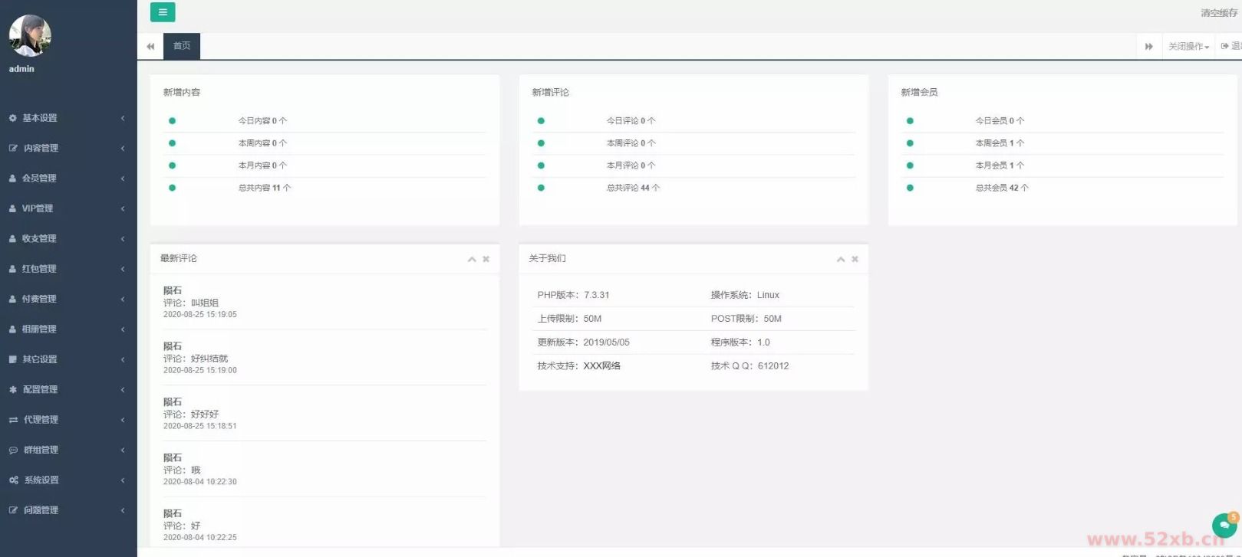
Task: Open the 关闭操作 dropdown
Action: coord(1188,47)
